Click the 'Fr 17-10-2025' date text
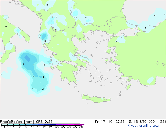 coord(110,121)
